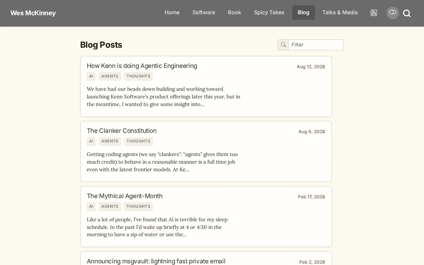This screenshot has width=424, height=265.
Task: Click the Feb 2, 2026 date
Action: tap(312, 262)
